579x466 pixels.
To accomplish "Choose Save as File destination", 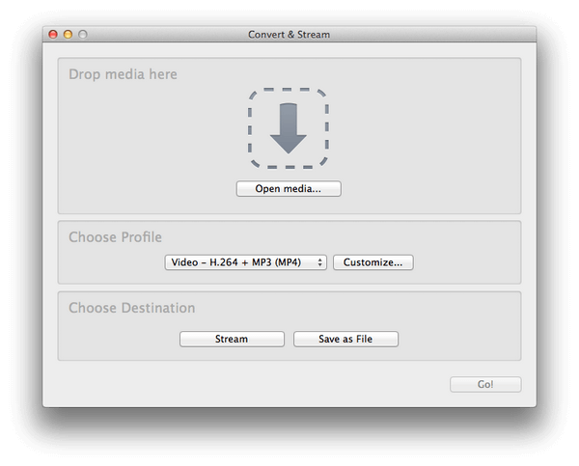I will click(345, 339).
